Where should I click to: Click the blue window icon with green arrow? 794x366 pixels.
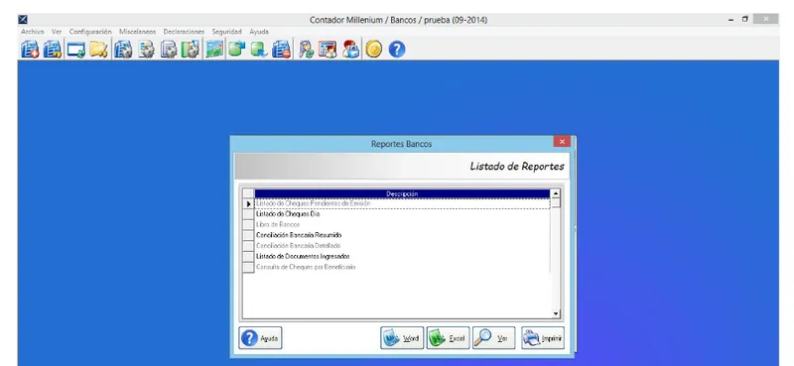tap(76, 50)
